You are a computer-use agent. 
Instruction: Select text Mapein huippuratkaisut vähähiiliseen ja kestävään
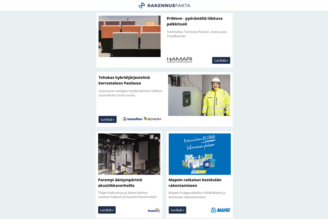tap(197, 195)
